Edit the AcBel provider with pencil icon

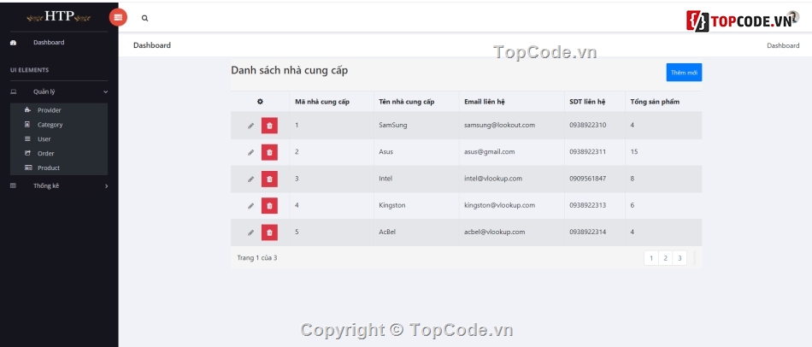[250, 232]
